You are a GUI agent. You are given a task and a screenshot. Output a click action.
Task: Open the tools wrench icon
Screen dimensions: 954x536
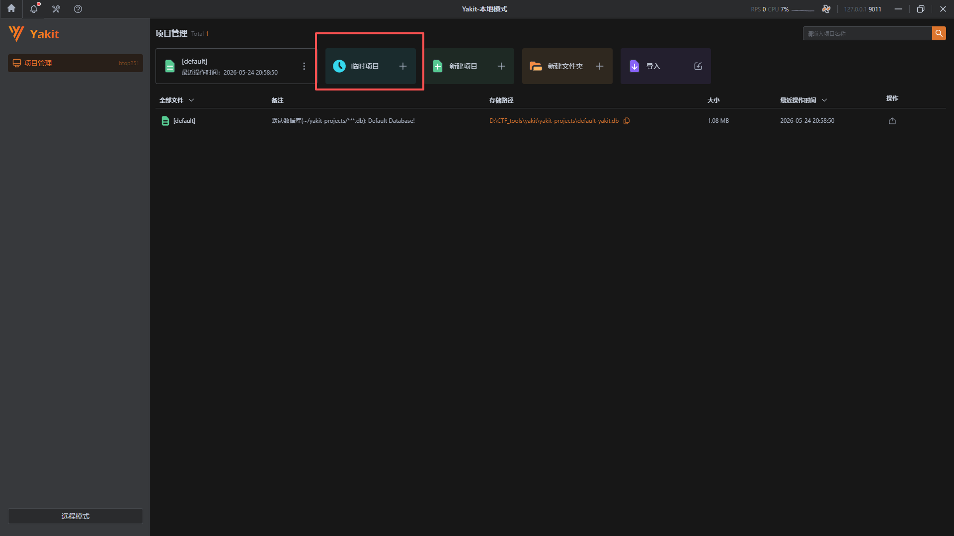tap(56, 9)
